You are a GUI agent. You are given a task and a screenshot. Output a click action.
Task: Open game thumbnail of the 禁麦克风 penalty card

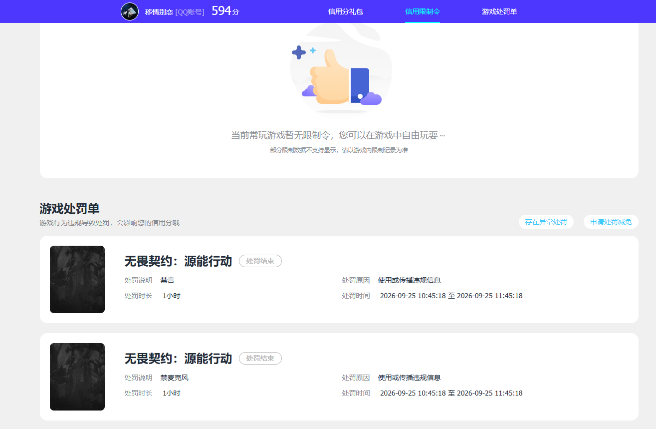click(x=77, y=377)
